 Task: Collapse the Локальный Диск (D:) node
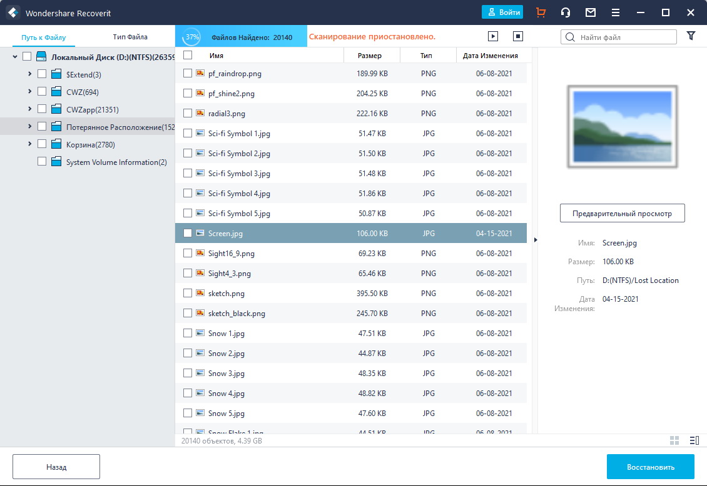click(15, 57)
